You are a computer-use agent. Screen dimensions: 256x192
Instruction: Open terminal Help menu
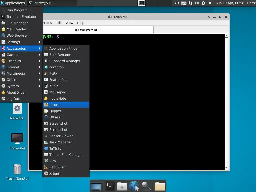(x=81, y=23)
